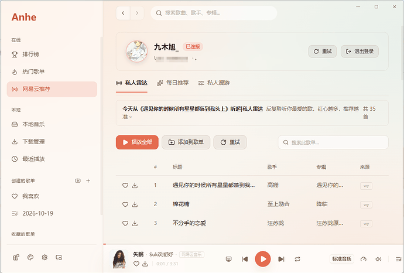Click 退出登录 logout button
Screen dimensions: 404x273
[x=360, y=52]
